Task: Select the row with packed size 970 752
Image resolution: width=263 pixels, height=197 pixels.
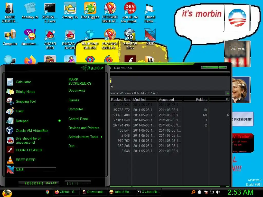Action: point(170,141)
